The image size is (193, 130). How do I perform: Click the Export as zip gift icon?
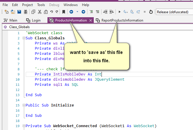(x=26, y=12)
